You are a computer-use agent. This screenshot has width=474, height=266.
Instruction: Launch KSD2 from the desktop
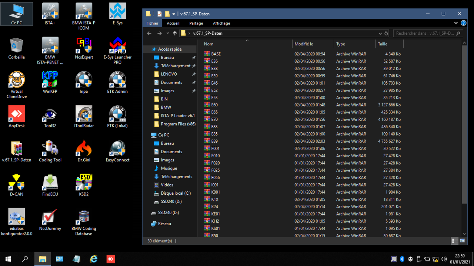[x=84, y=185]
